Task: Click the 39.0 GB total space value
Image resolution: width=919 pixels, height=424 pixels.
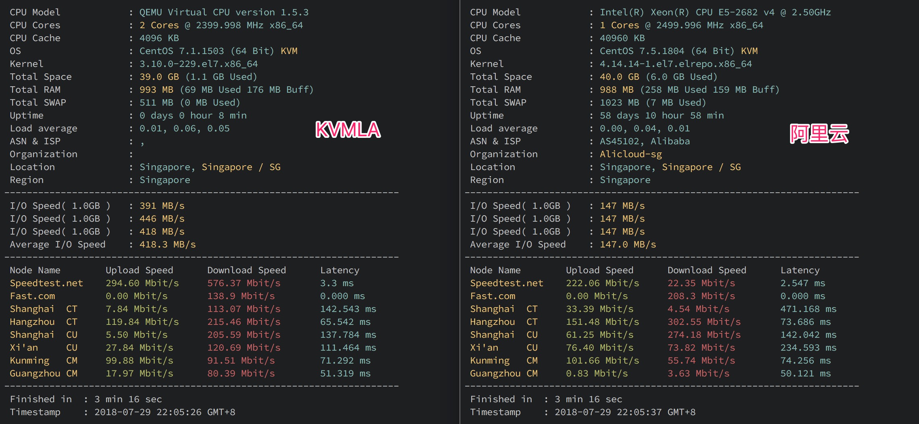Action: click(x=159, y=77)
